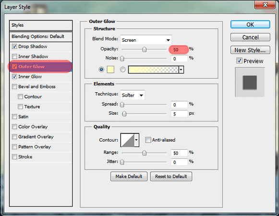The width and height of the screenshot is (279, 216).
Task: Open the Styles panel entry
Action: click(41, 25)
